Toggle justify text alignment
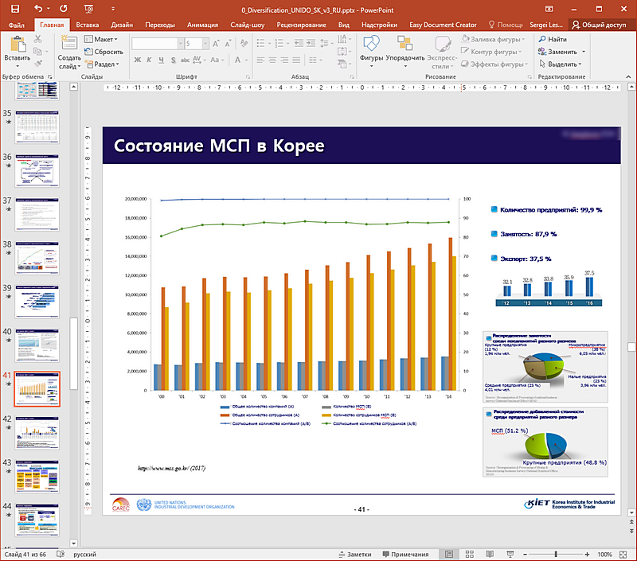 296,60
